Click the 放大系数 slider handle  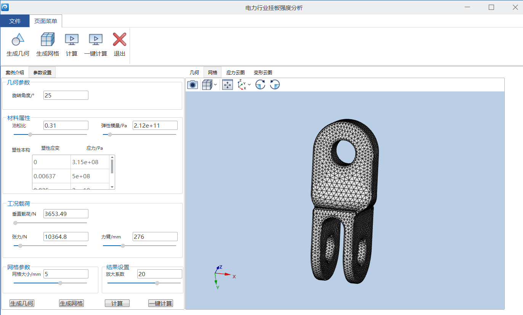[157, 283]
